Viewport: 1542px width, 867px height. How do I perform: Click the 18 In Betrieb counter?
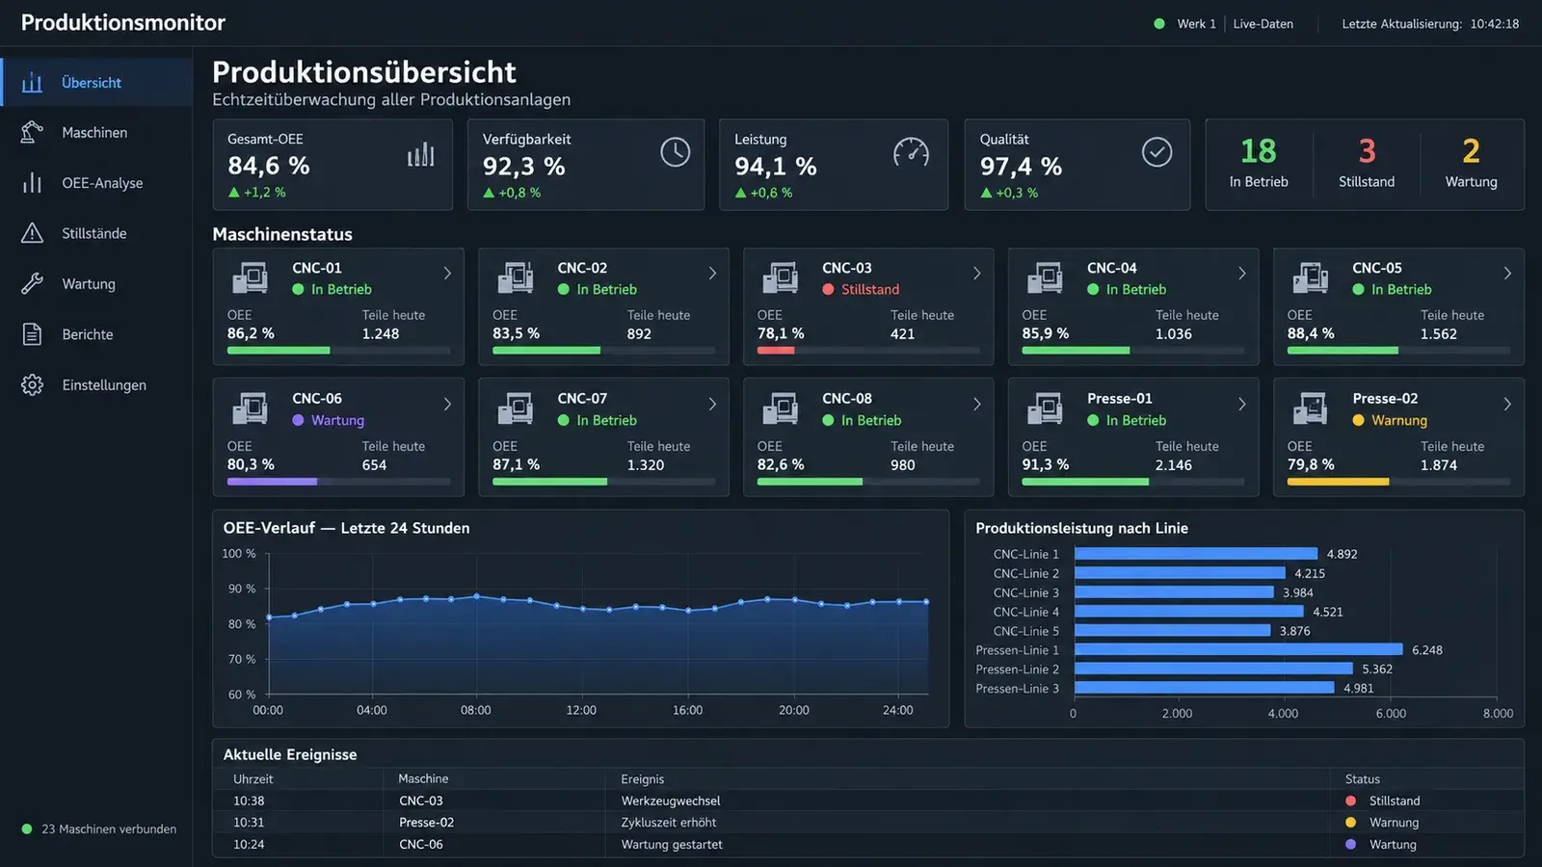pyautogui.click(x=1259, y=163)
